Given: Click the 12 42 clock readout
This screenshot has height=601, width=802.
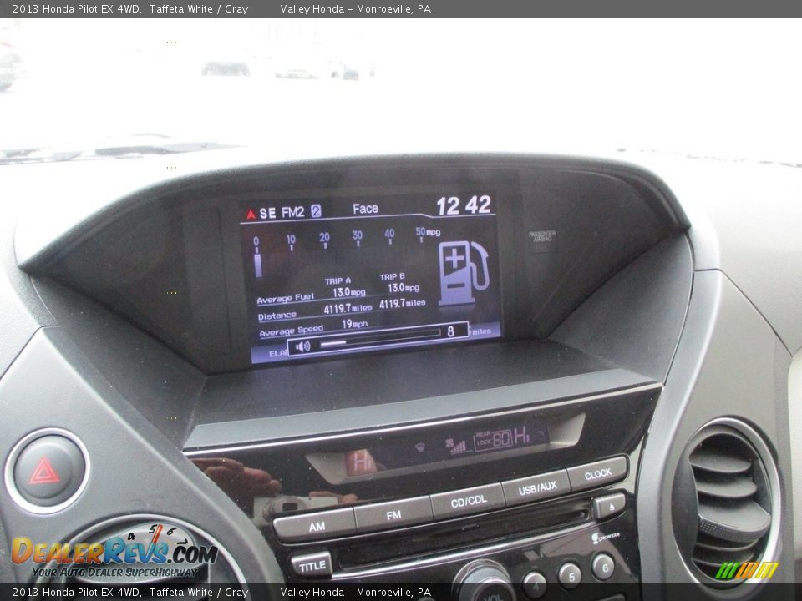Looking at the screenshot, I should pyautogui.click(x=464, y=205).
